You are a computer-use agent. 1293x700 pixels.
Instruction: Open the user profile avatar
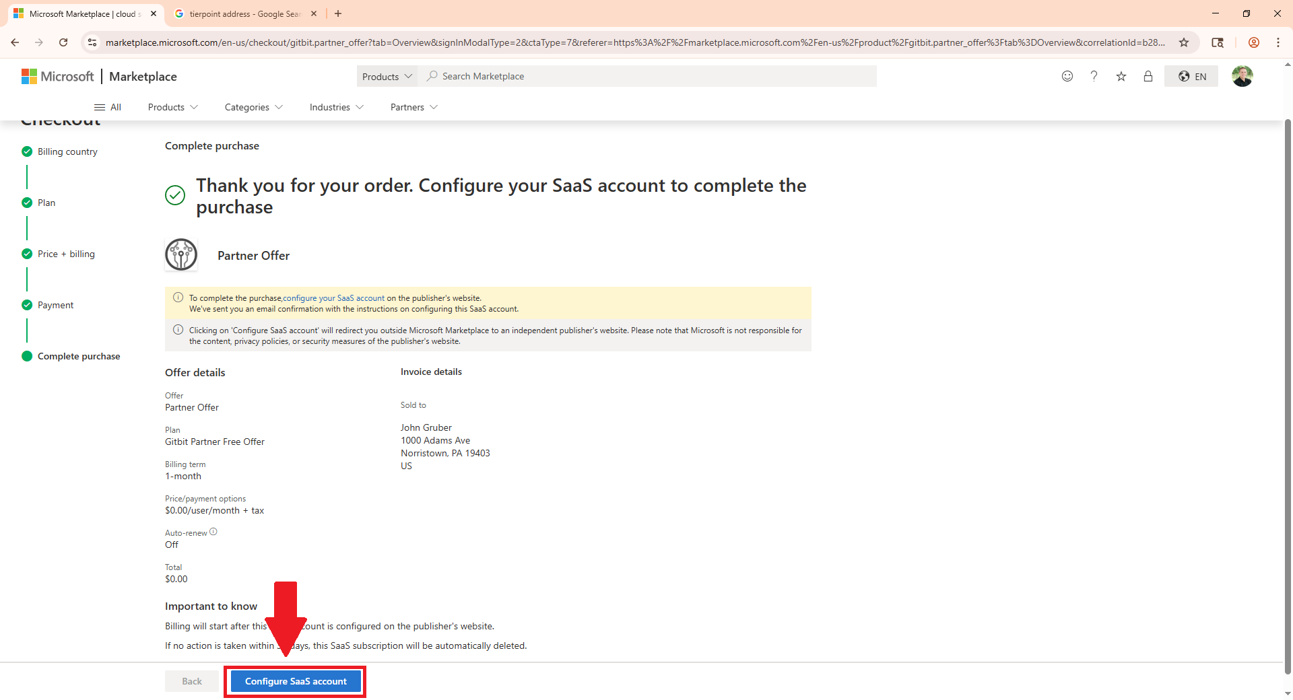tap(1242, 76)
